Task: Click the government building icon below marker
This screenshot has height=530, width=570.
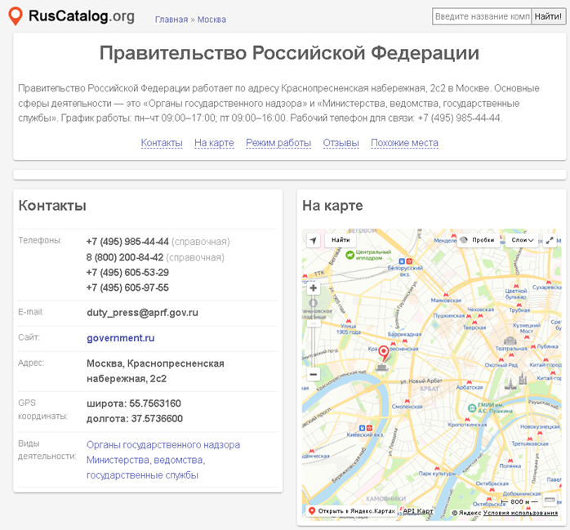Action: click(x=381, y=367)
